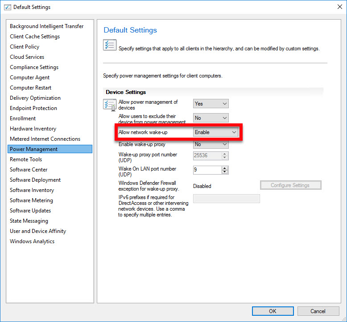Switch to Remote Tools settings
Viewport: 347px width, 322px height.
pos(26,159)
